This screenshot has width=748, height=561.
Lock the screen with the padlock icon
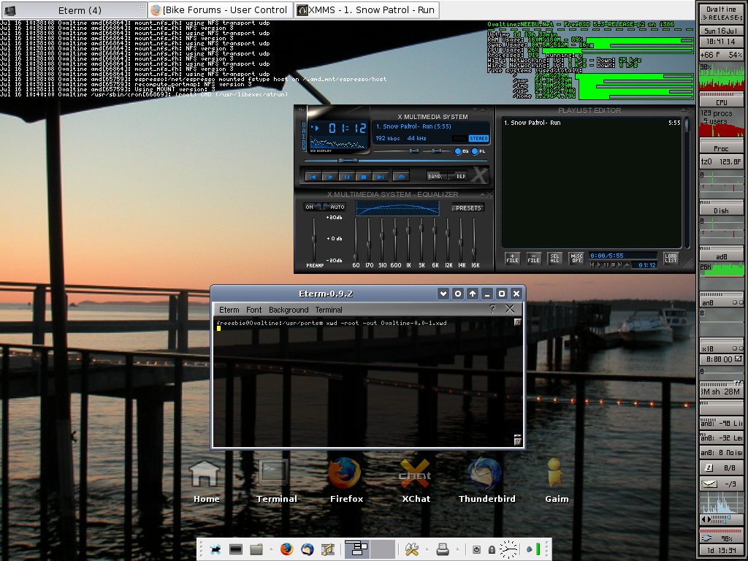492,549
